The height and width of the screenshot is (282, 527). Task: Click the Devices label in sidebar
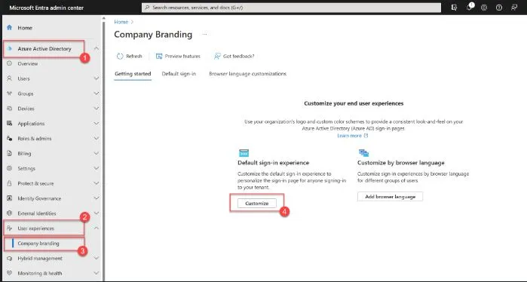pyautogui.click(x=26, y=109)
